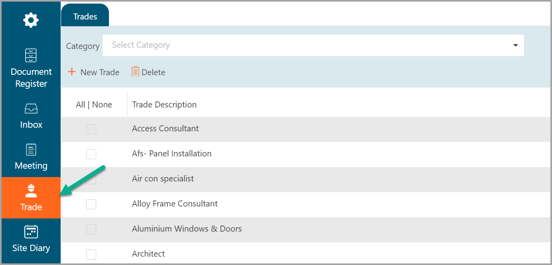Select the Trade hard-hat icon
This screenshot has width=552, height=265.
click(x=31, y=191)
